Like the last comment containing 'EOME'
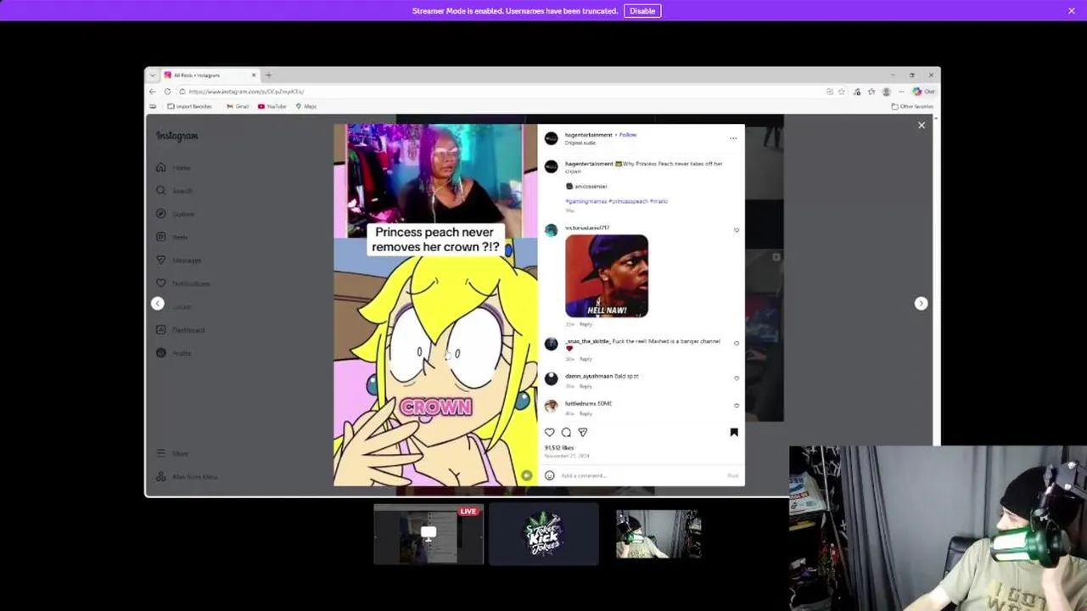 click(x=737, y=406)
